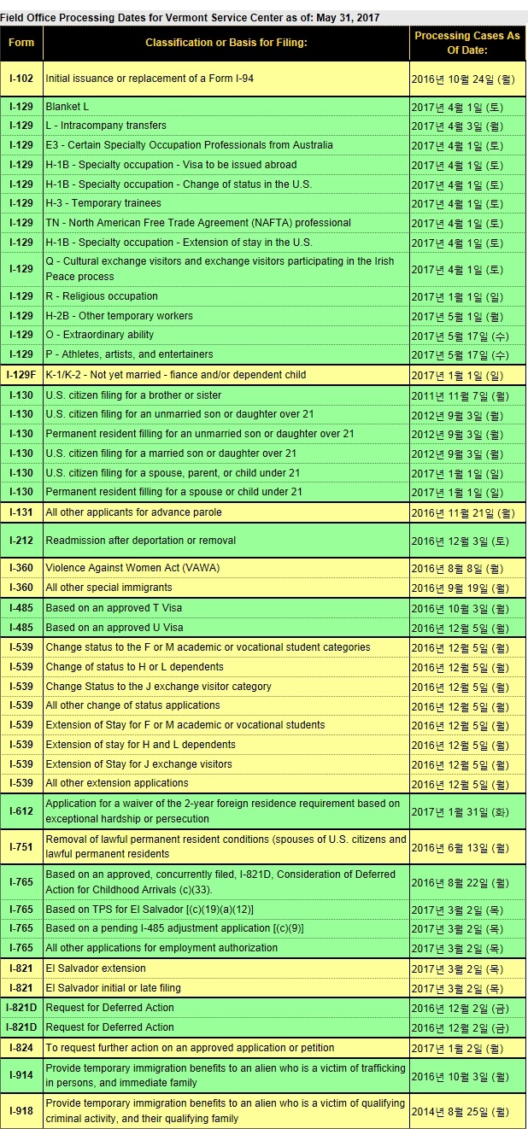This screenshot has width=528, height=1129.
Task: Select 'Extension of stay for H and L dependents'
Action: tap(141, 745)
